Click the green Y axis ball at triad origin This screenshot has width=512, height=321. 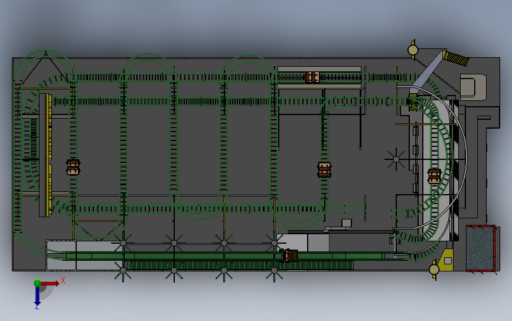point(37,283)
